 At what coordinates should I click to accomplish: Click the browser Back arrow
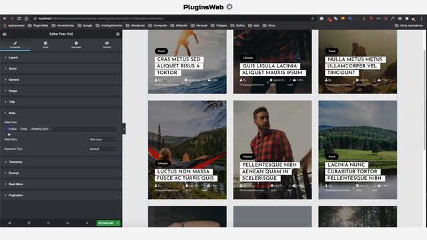(5, 19)
